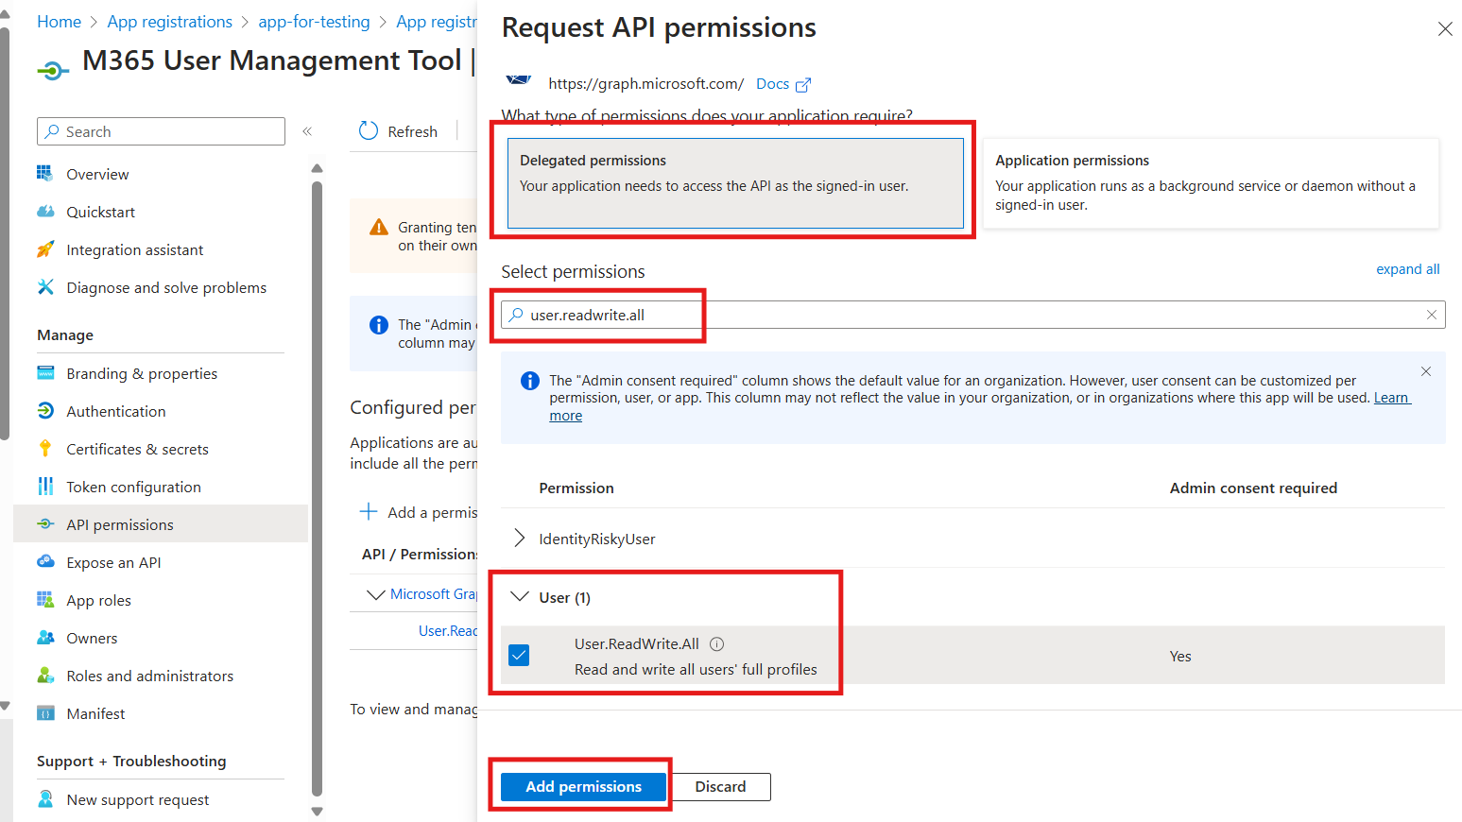The width and height of the screenshot is (1462, 822).
Task: Dismiss the Admin consent info banner
Action: click(x=1426, y=371)
